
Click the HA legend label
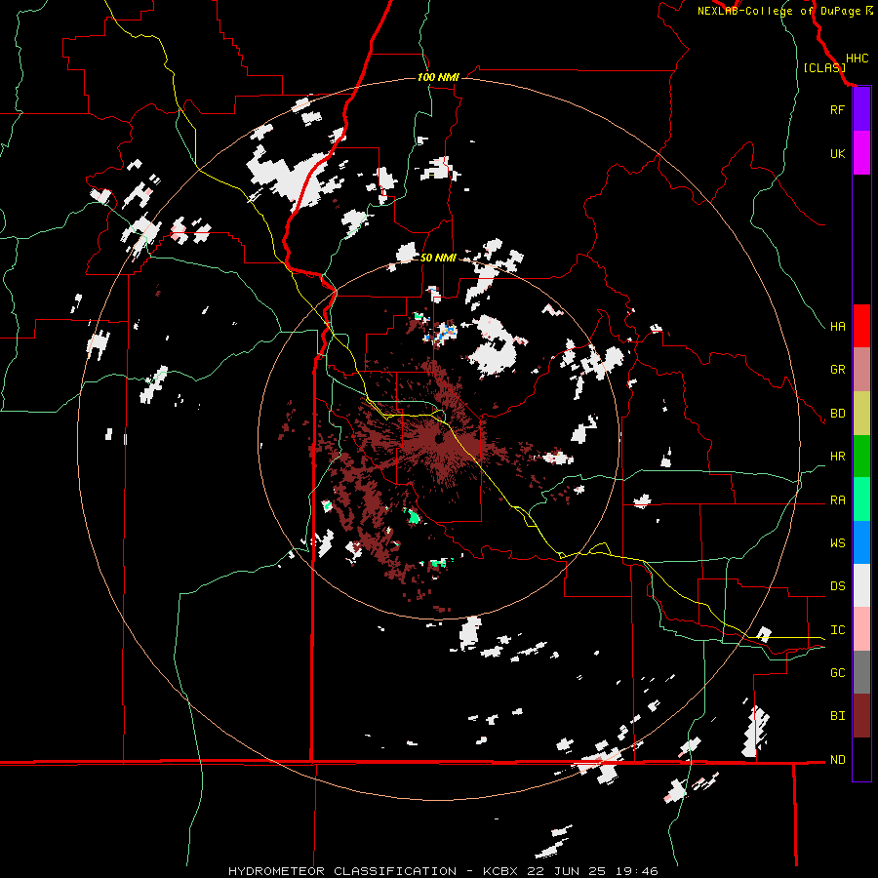837,327
